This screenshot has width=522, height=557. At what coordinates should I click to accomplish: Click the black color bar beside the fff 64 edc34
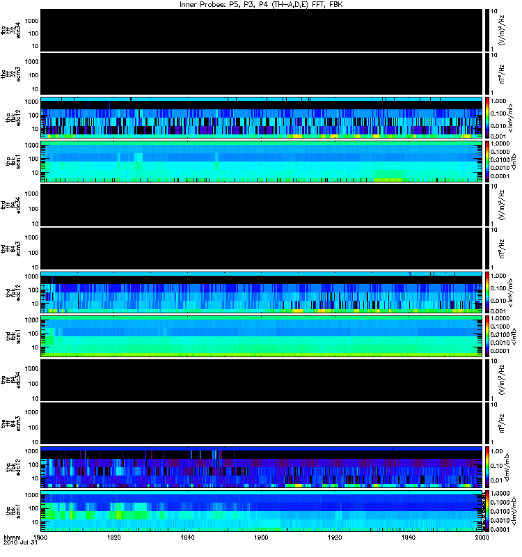[487, 380]
